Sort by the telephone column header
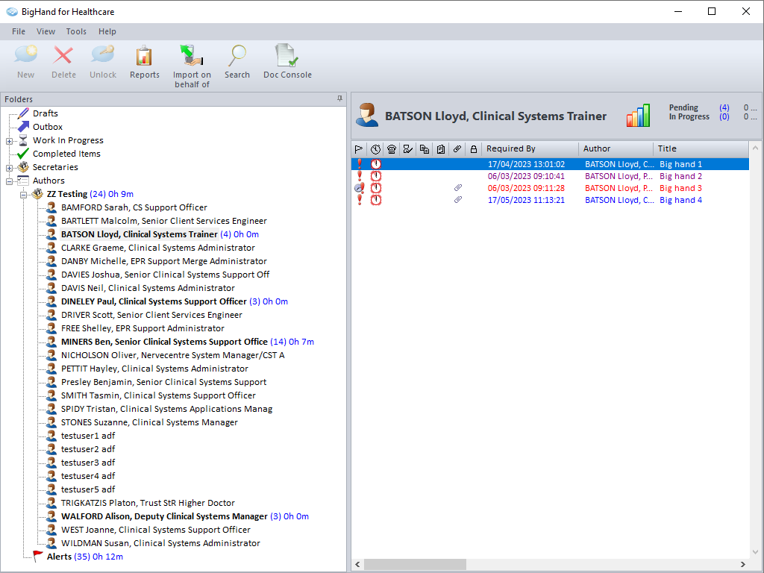This screenshot has height=573, width=764. point(391,149)
